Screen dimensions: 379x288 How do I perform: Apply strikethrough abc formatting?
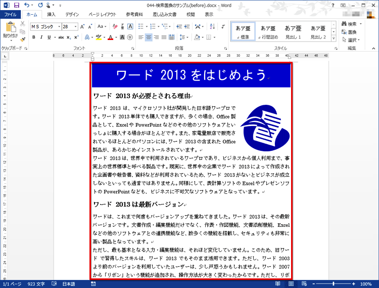pos(61,37)
